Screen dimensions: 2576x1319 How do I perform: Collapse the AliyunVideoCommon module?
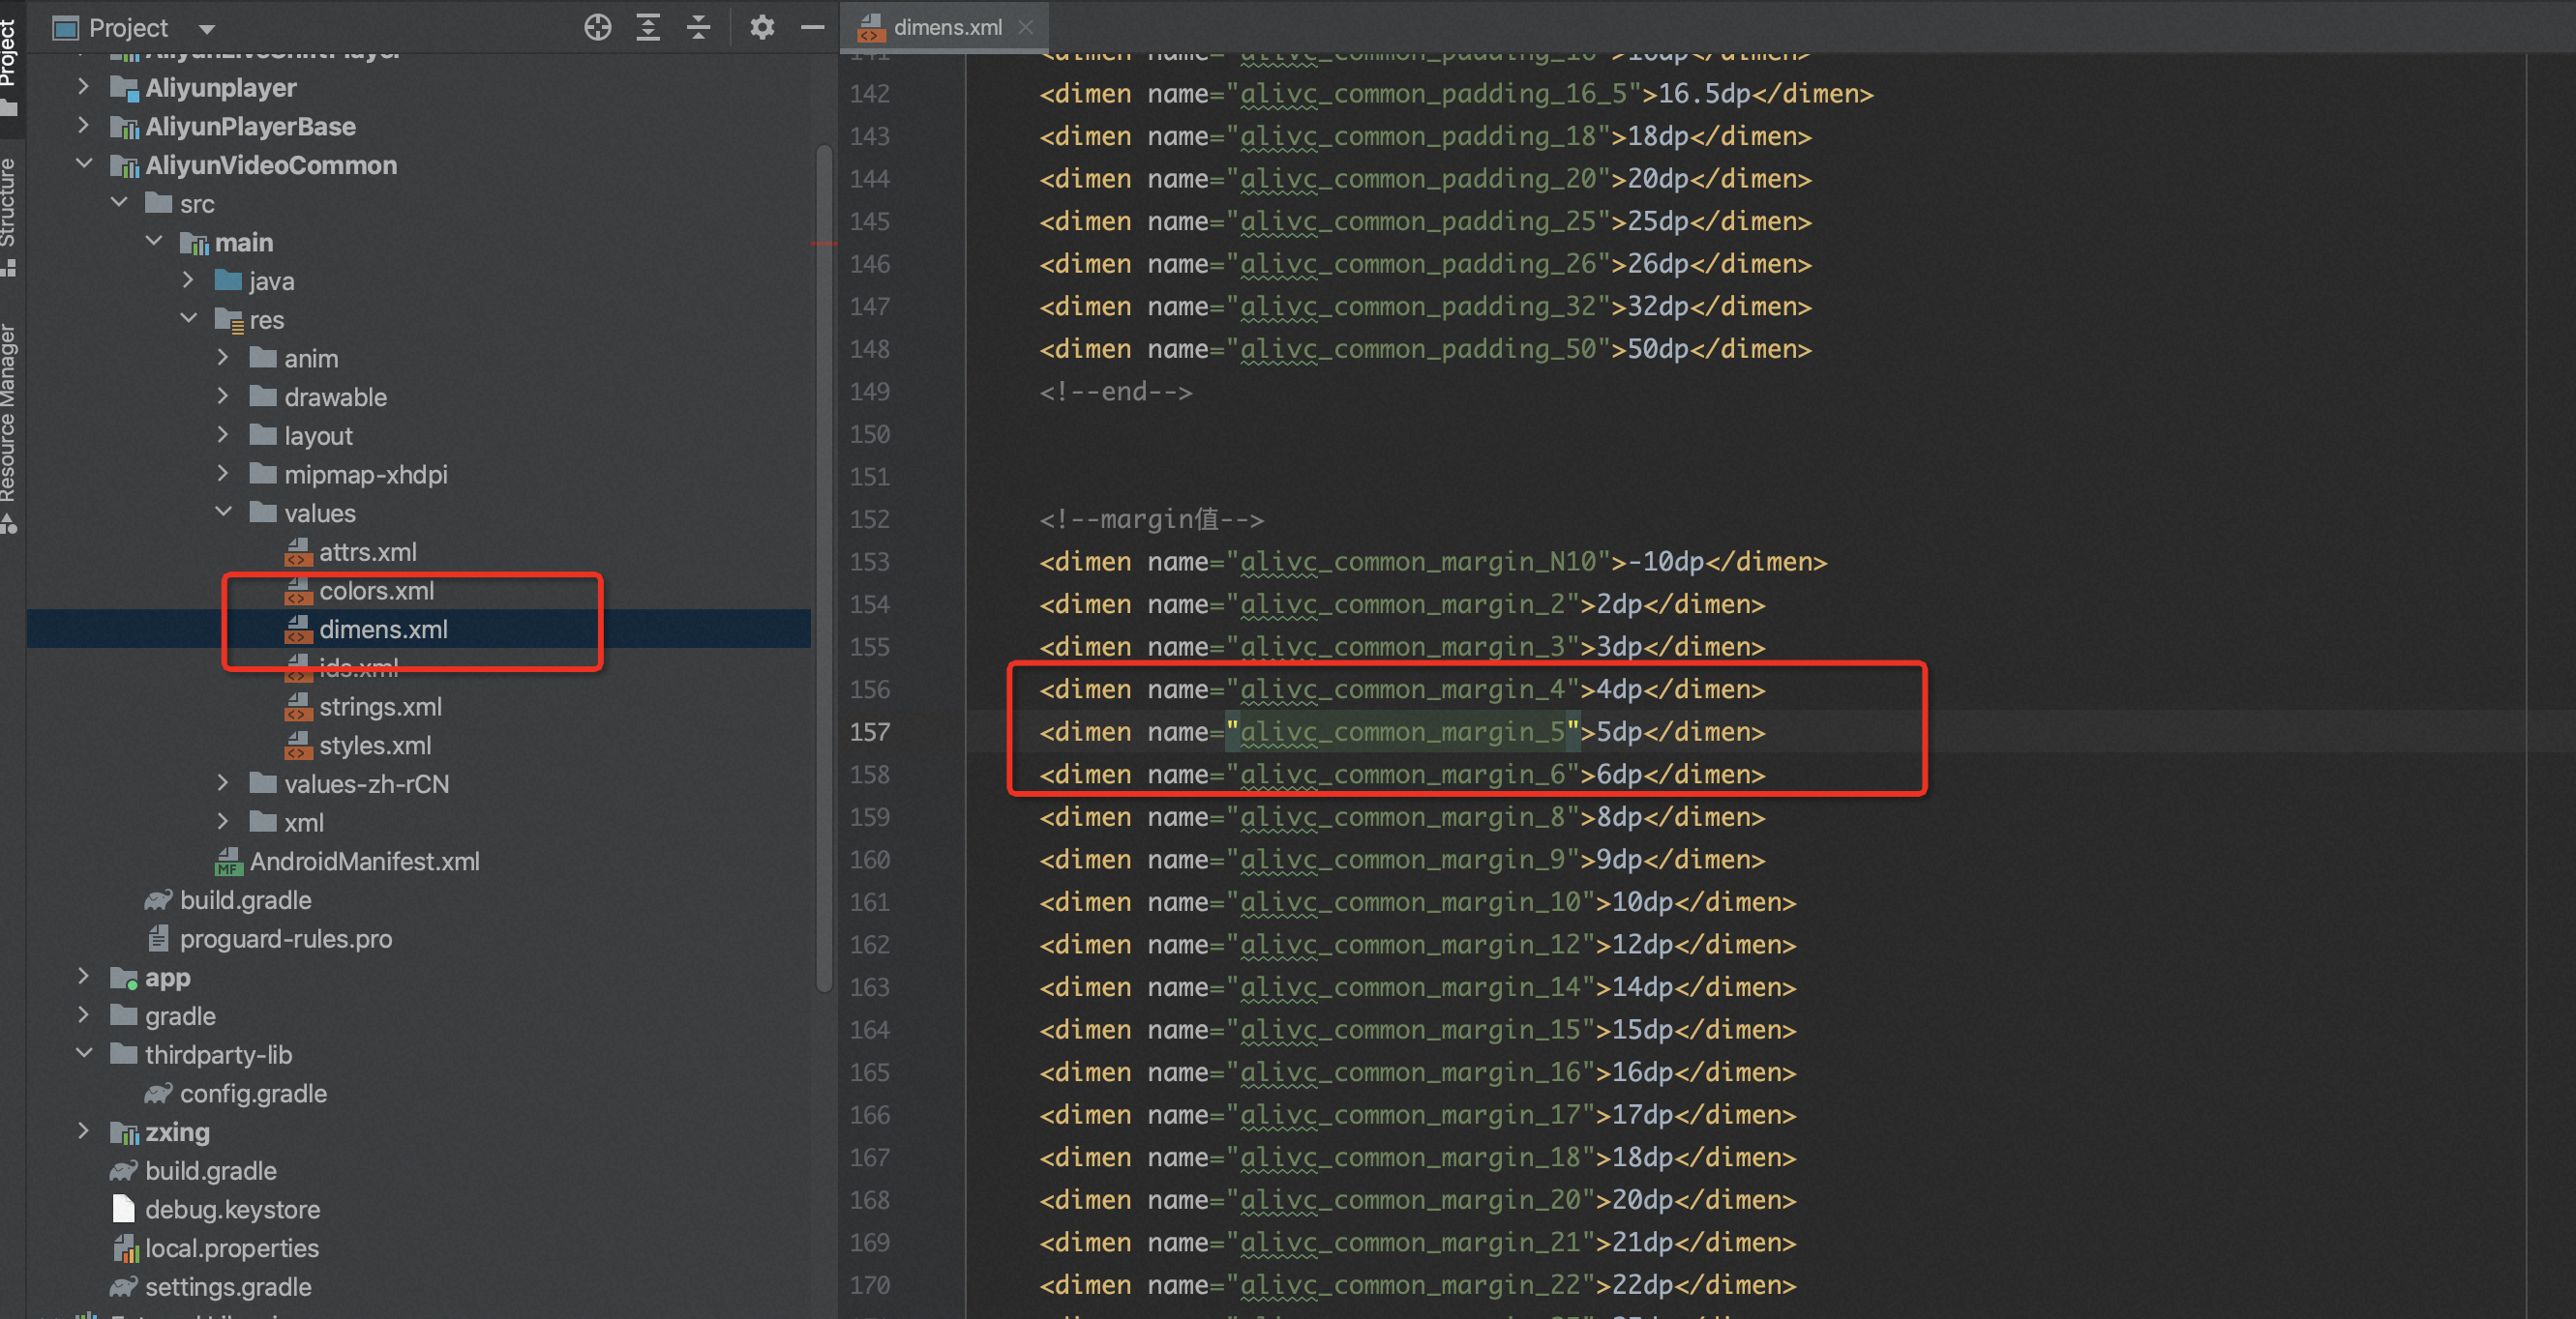click(x=84, y=163)
